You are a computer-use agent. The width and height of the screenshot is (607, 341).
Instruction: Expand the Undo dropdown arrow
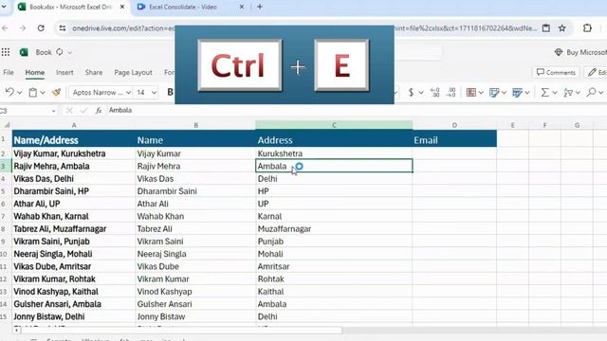click(x=19, y=93)
